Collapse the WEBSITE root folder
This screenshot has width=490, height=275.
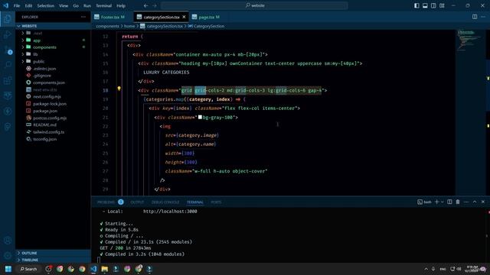coord(53,26)
